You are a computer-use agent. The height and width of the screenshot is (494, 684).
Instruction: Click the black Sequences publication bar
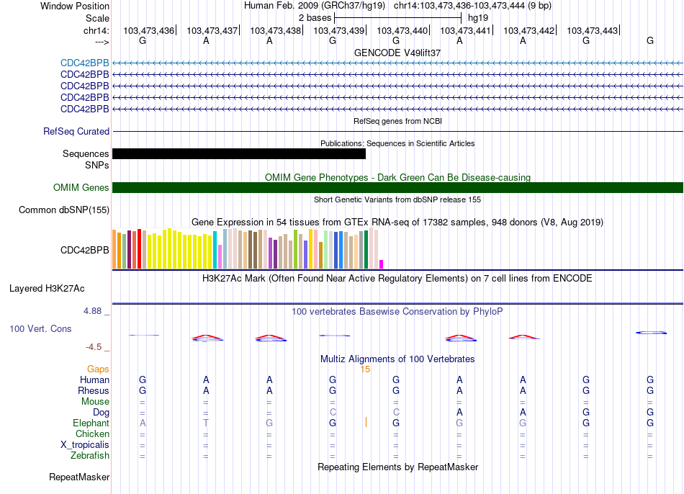[239, 153]
